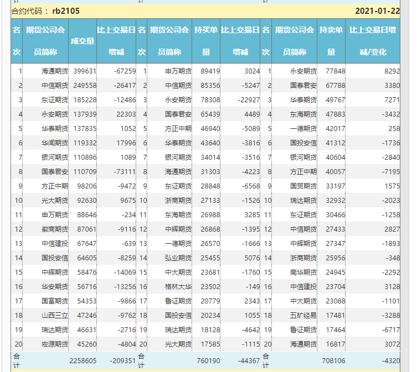Viewport: 417px width, 372px height.
Task: Click 东海期货 short position 47883
Action: point(336,114)
